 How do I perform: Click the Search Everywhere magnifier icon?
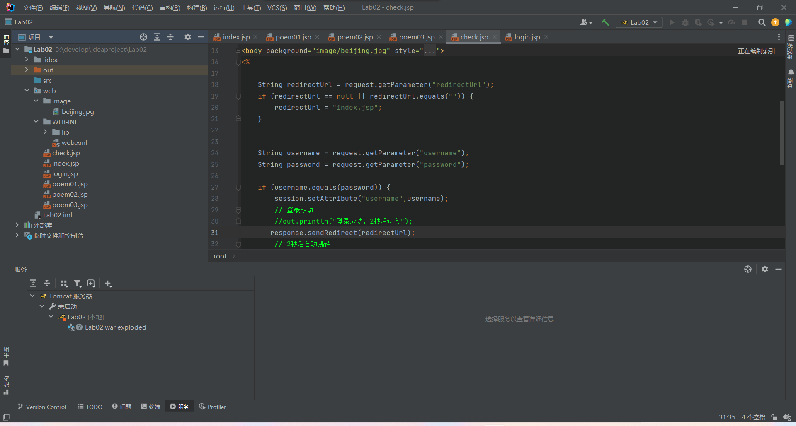762,22
